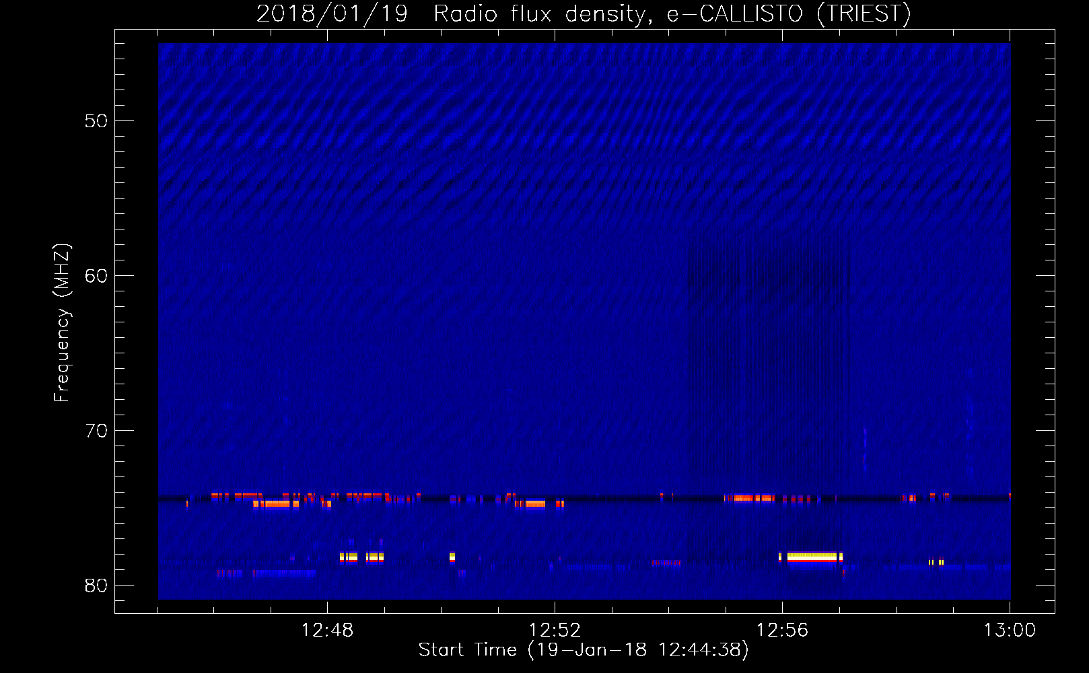Click the 60 frequency tick label
The height and width of the screenshot is (673, 1089).
click(96, 276)
